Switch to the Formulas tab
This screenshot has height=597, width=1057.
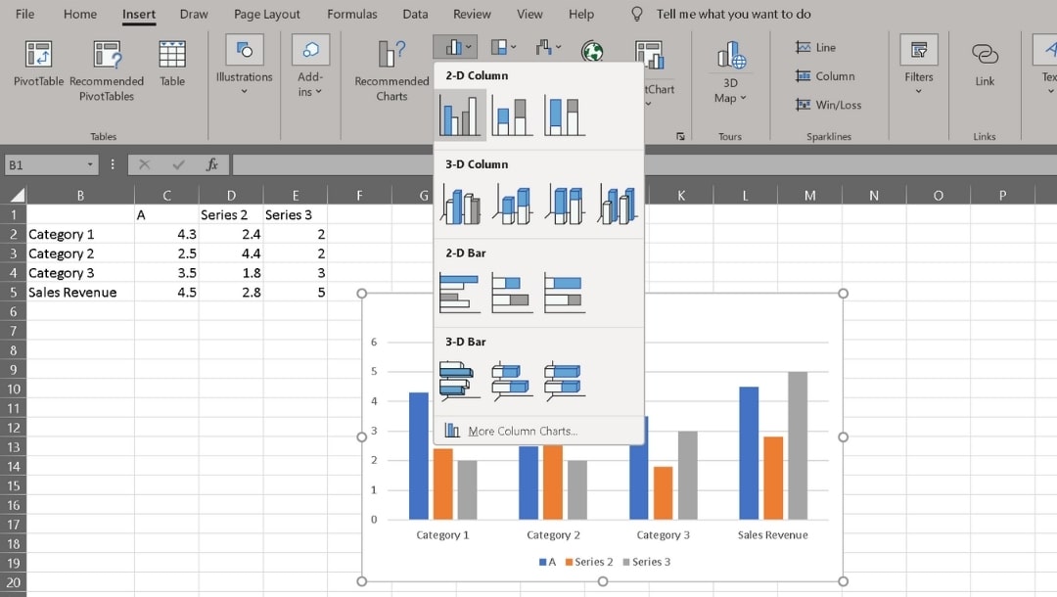click(x=351, y=14)
